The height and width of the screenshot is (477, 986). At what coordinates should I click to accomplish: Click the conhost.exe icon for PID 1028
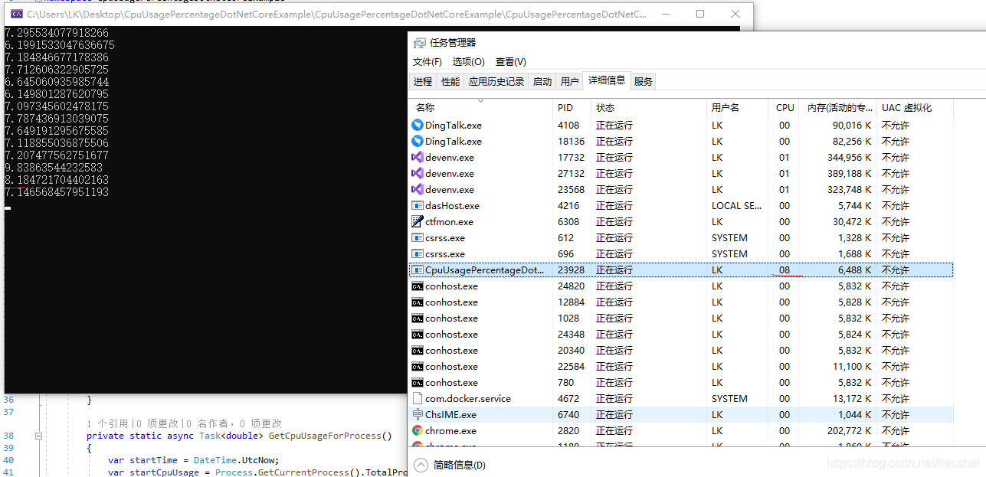418,318
